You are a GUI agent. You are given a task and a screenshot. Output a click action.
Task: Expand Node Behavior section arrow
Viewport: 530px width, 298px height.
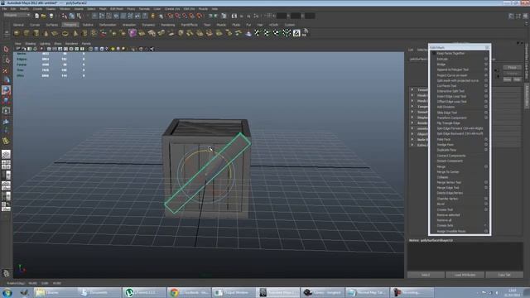click(x=412, y=139)
